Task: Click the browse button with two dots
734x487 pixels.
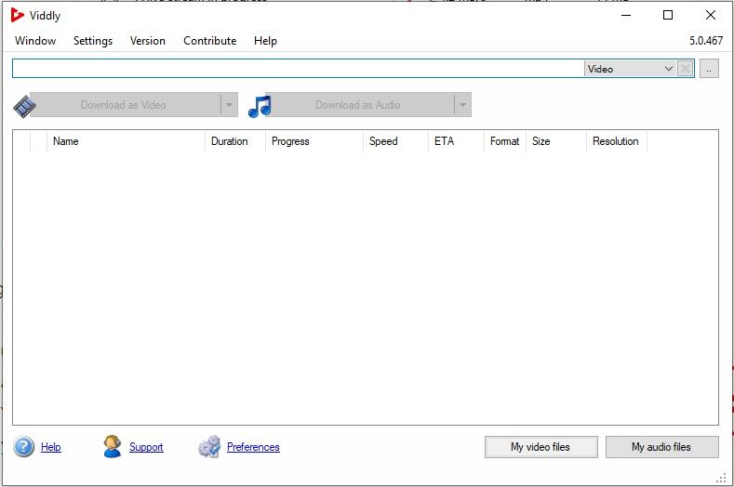Action: tap(709, 69)
